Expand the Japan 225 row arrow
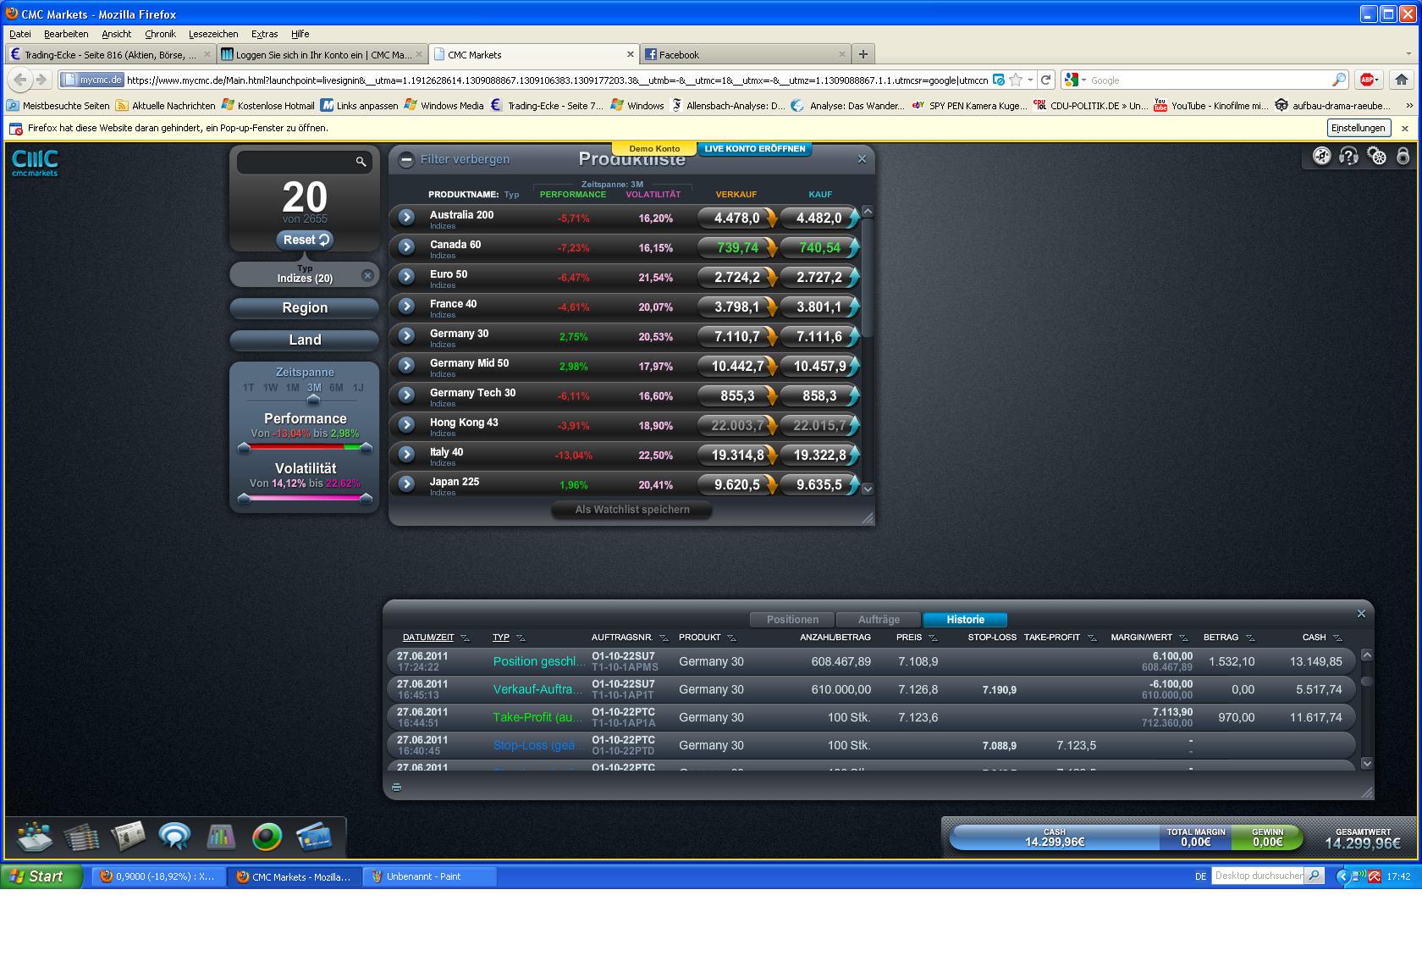The height and width of the screenshot is (967, 1422). click(x=406, y=483)
